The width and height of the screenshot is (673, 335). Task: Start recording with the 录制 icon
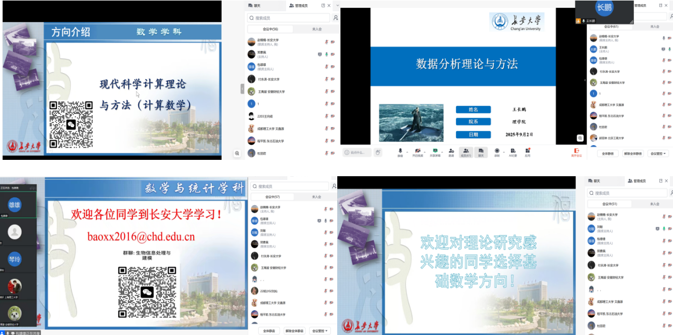point(497,151)
